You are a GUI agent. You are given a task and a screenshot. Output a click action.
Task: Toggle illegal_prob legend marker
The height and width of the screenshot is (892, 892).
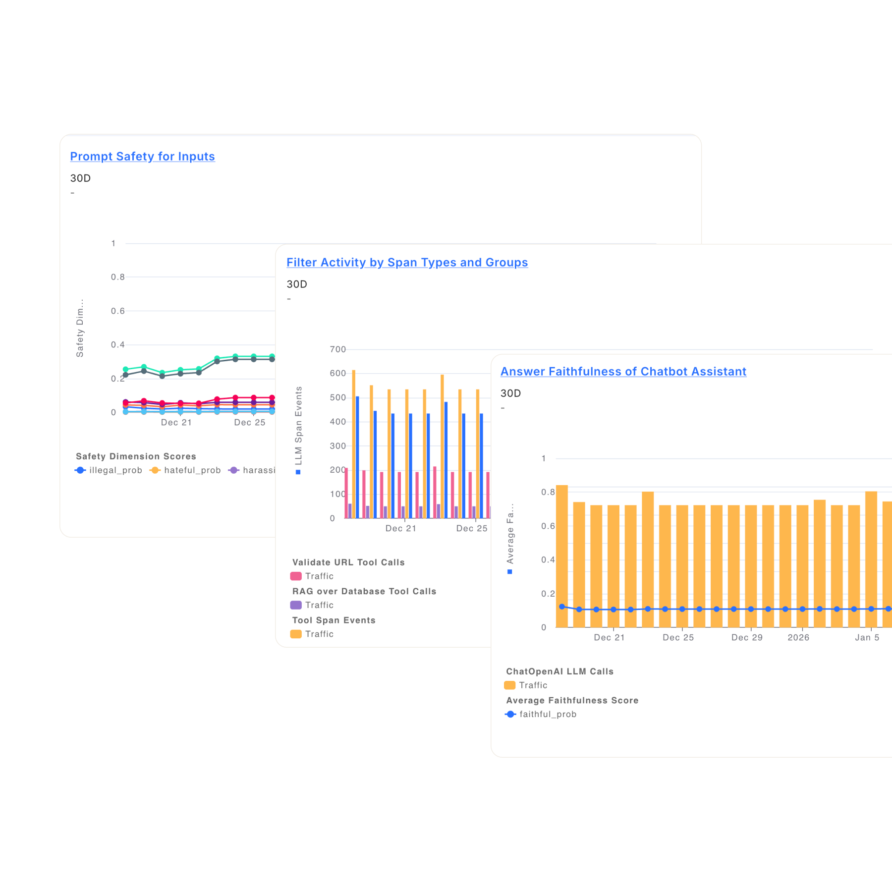tap(80, 470)
